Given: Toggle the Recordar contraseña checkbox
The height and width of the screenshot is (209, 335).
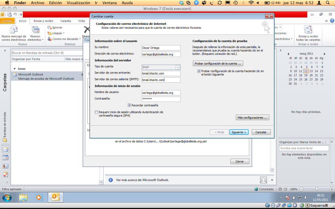Looking at the screenshot, I should click(x=130, y=105).
